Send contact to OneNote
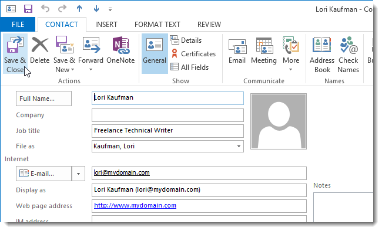 (x=120, y=50)
